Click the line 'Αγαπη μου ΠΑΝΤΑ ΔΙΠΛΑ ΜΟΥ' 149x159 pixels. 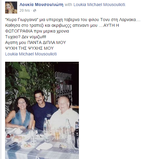coord(36,42)
